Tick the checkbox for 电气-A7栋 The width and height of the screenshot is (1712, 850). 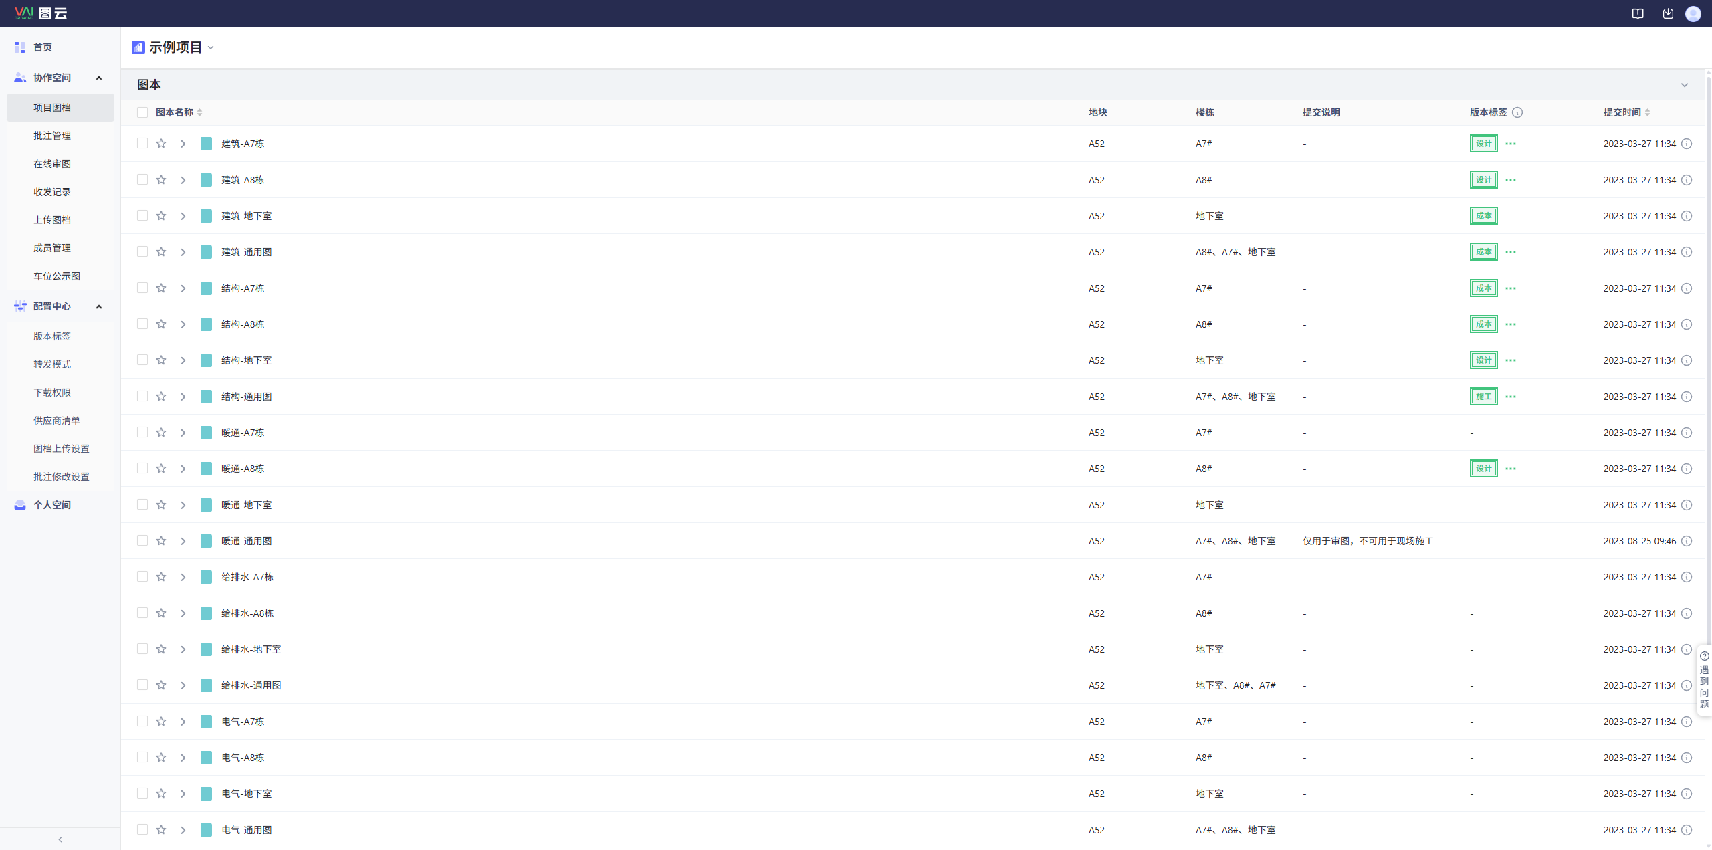[142, 722]
